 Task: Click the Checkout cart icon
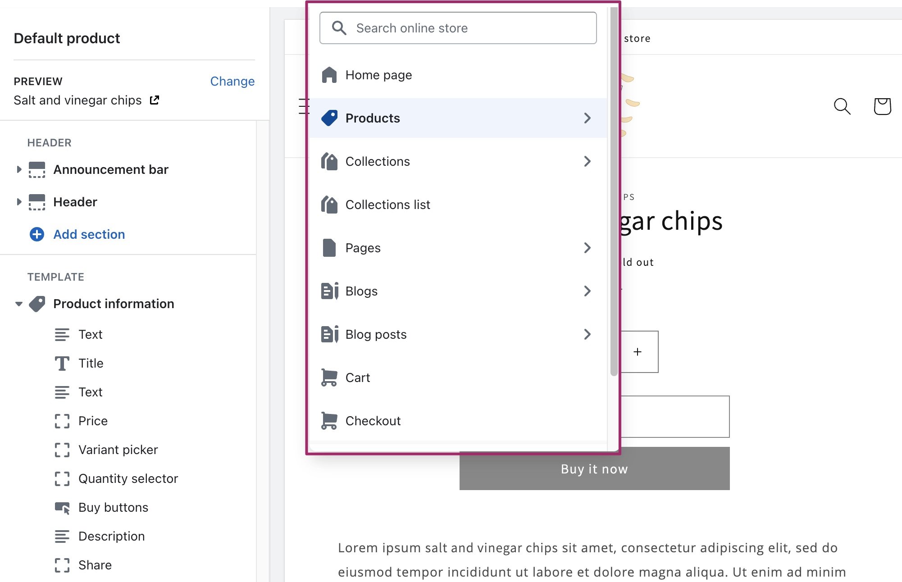click(330, 420)
